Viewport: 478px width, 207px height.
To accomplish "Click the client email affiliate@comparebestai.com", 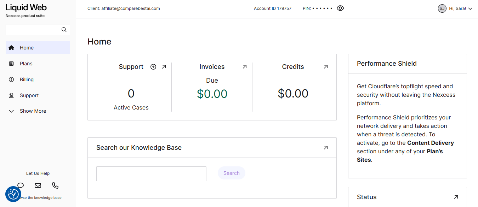I will (x=131, y=8).
